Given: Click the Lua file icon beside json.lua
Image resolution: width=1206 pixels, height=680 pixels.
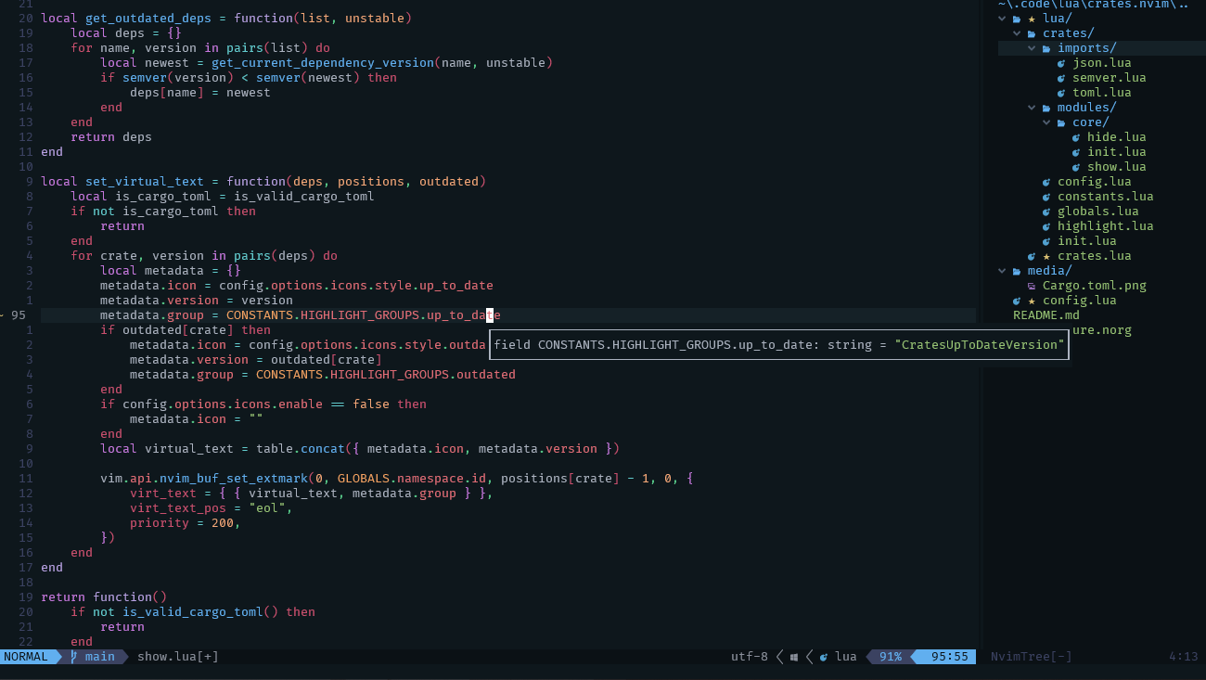Looking at the screenshot, I should 1061,63.
